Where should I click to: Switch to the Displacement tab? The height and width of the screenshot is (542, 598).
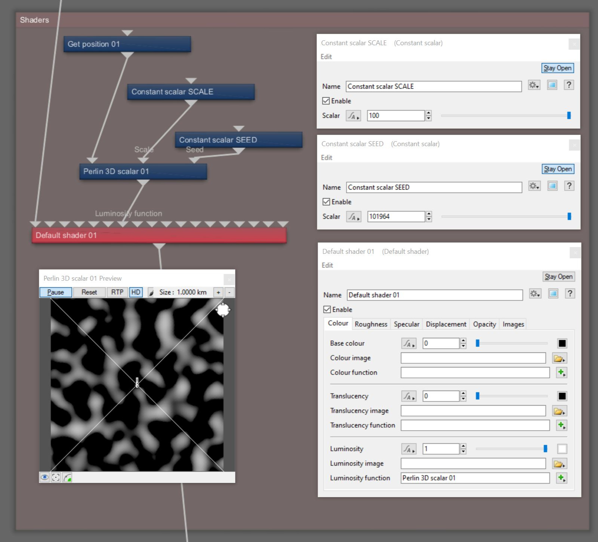point(446,324)
